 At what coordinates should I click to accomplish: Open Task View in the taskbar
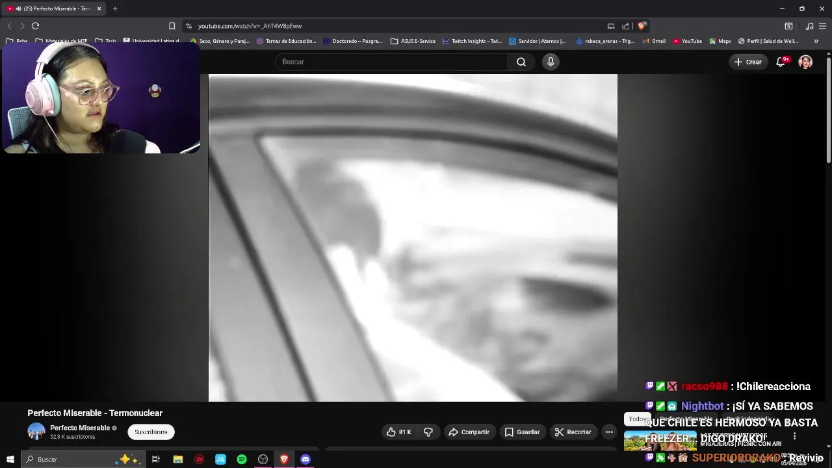tap(156, 460)
